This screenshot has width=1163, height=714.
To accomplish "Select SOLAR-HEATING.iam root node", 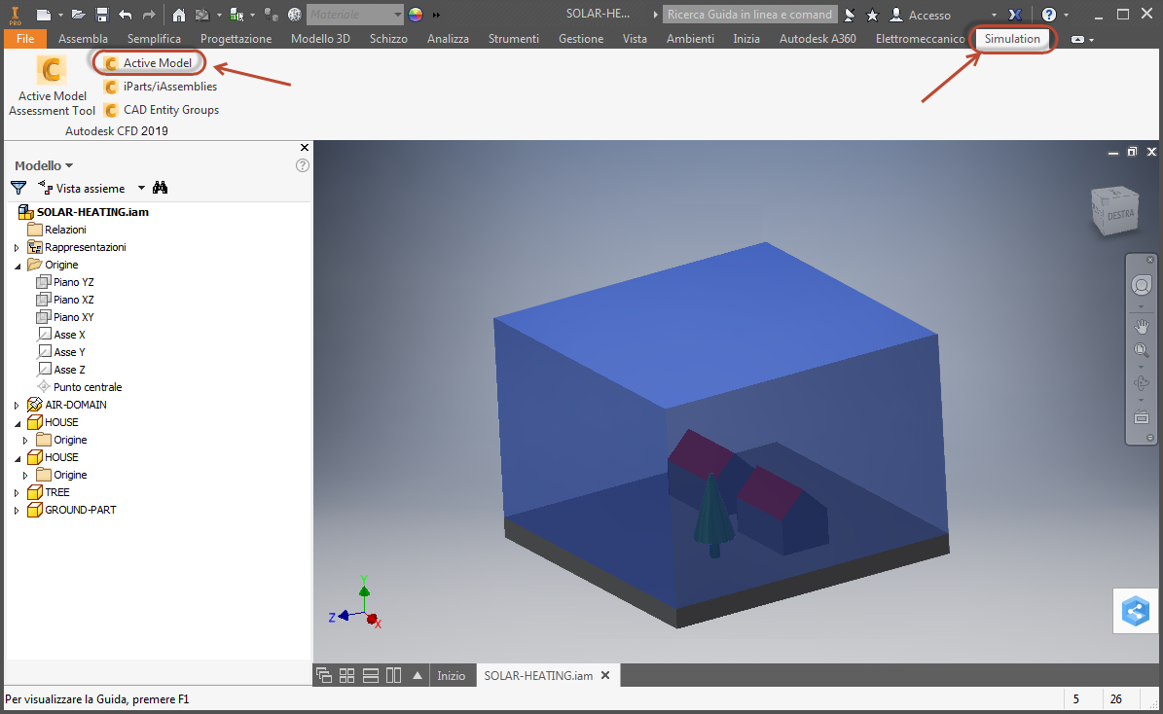I will 83,212.
